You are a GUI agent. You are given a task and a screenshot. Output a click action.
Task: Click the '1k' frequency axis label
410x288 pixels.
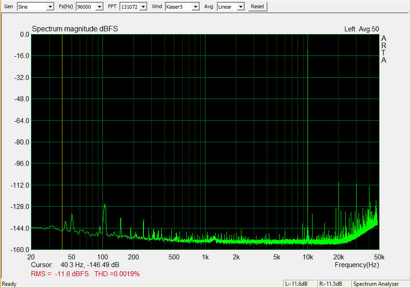coord(205,257)
